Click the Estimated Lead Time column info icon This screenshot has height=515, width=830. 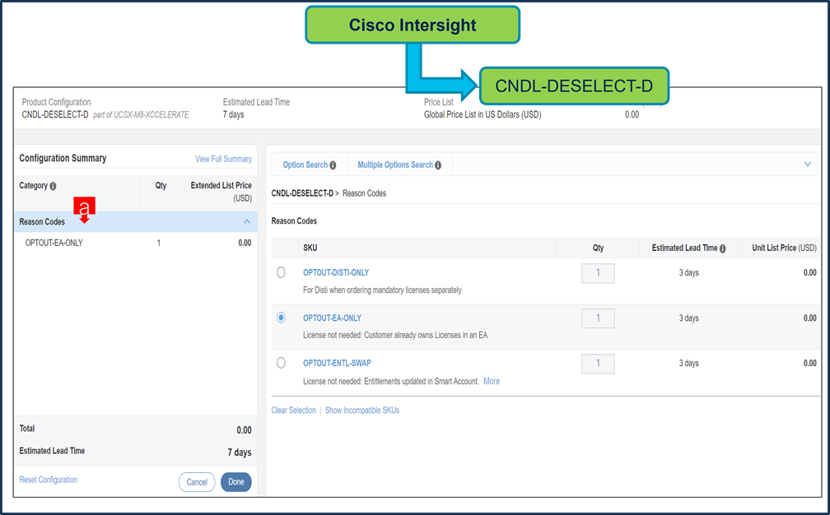723,248
